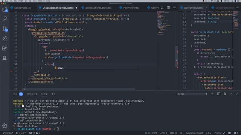Click the left editor minimap
Viewport: 241px width, 135px height.
pyautogui.click(x=166, y=23)
